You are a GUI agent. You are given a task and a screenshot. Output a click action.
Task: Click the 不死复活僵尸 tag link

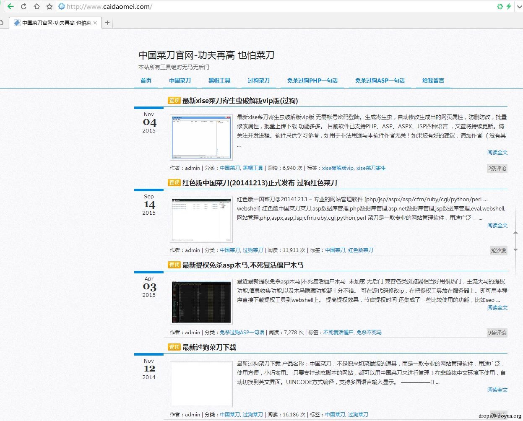point(338,333)
